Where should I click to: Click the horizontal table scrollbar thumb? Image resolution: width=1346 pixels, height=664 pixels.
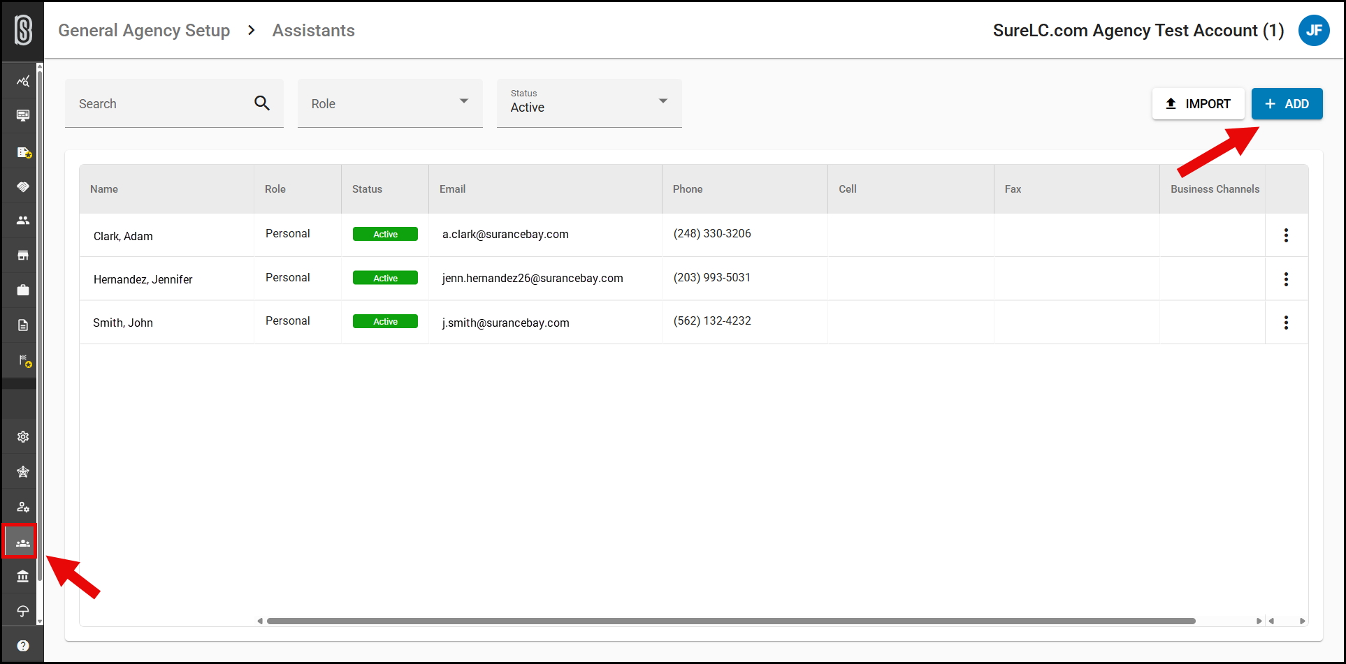click(731, 621)
